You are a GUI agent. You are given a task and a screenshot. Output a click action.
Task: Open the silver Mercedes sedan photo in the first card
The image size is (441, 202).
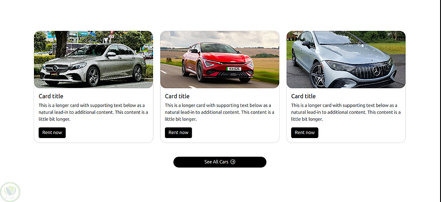point(93,60)
